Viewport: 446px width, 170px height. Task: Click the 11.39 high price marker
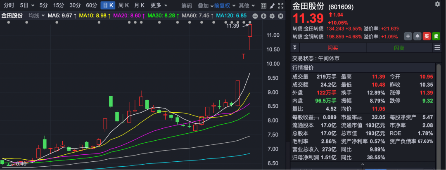coord(232,26)
